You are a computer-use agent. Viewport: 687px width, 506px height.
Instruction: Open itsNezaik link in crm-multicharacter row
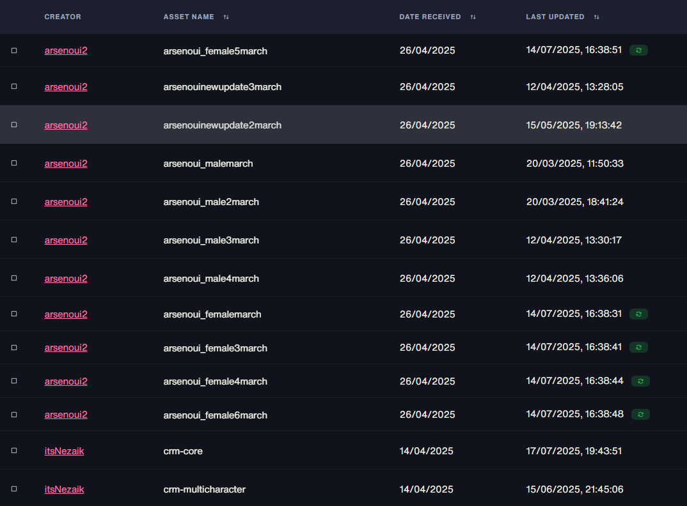point(64,489)
